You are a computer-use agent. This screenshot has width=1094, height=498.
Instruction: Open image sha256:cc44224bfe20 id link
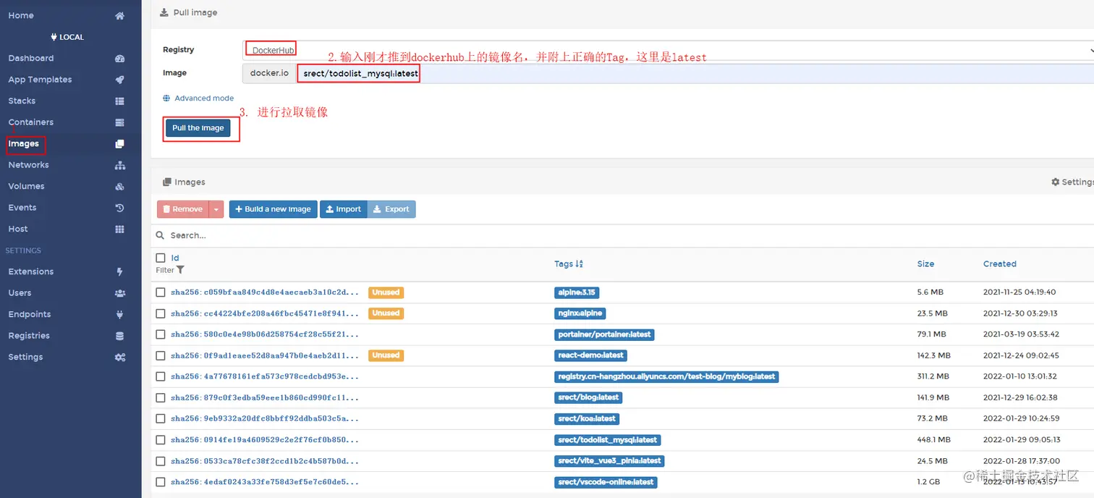[x=265, y=313]
